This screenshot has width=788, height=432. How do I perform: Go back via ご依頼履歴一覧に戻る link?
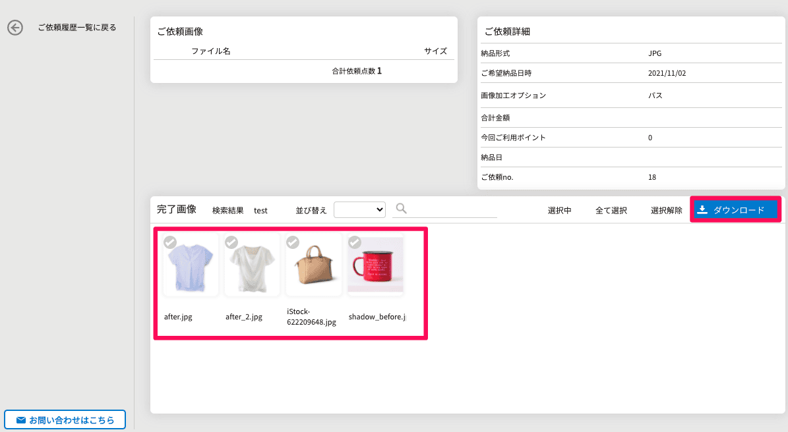77,28
